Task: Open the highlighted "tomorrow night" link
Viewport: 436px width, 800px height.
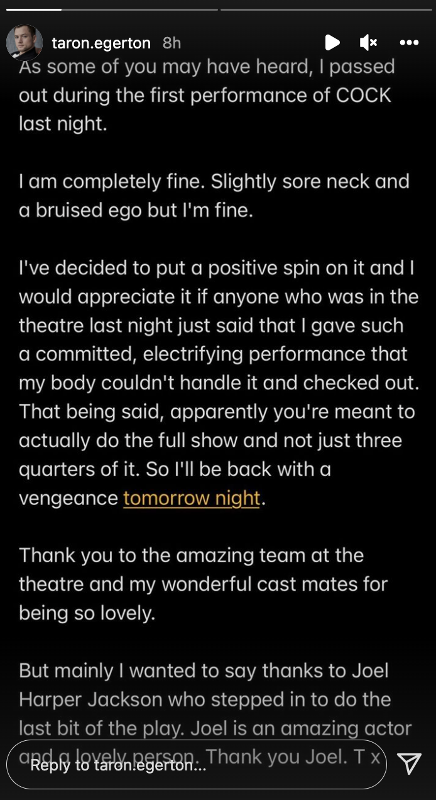Action: (192, 498)
